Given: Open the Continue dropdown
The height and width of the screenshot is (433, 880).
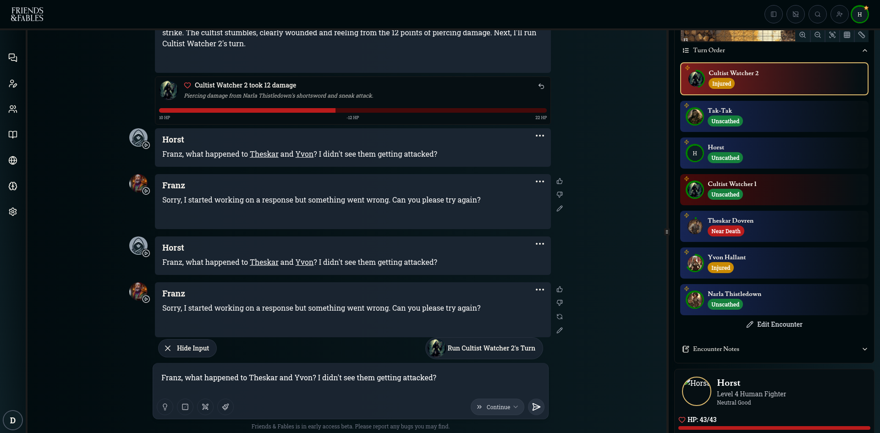Looking at the screenshot, I should pyautogui.click(x=497, y=407).
